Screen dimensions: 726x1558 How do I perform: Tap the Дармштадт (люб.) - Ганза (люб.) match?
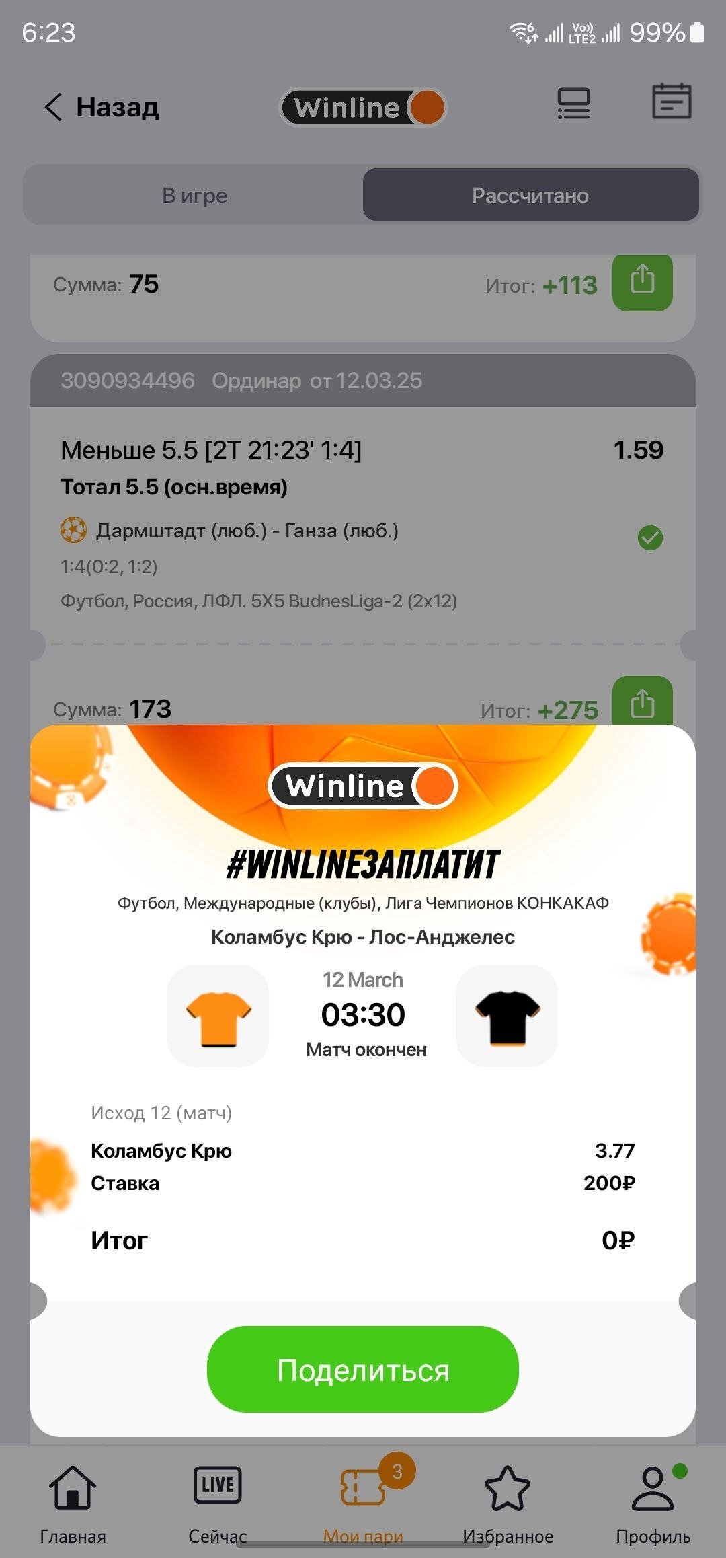(247, 531)
